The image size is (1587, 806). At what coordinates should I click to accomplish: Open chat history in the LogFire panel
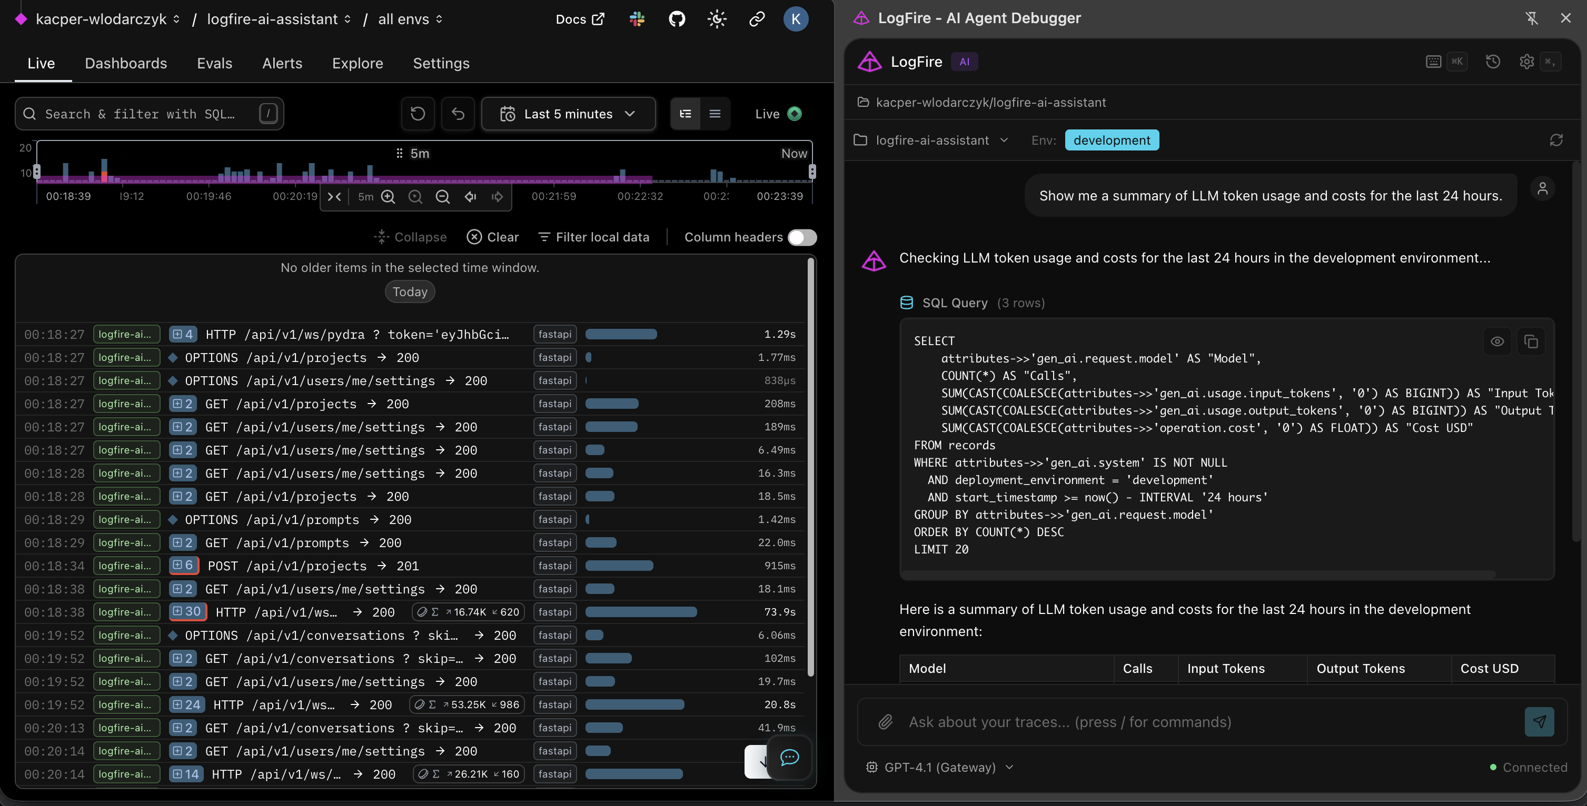1493,62
